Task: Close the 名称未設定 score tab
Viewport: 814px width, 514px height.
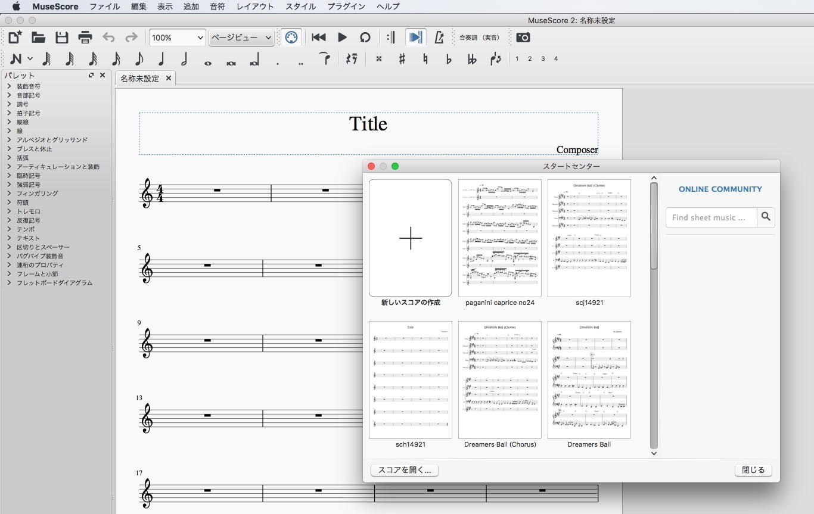Action: click(168, 78)
